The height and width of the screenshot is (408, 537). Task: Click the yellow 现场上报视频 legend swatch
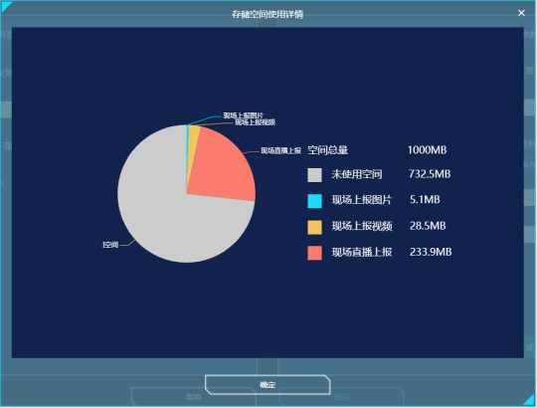(314, 227)
